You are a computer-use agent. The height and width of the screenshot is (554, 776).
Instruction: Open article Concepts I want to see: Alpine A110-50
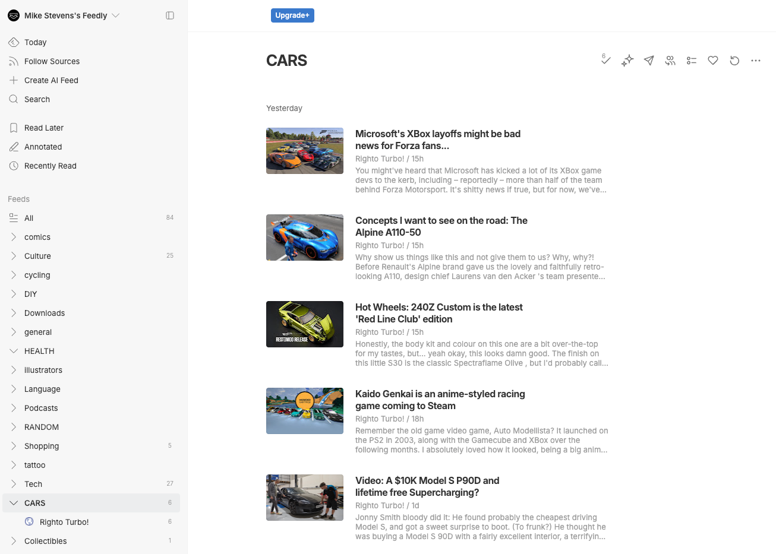[x=441, y=226]
